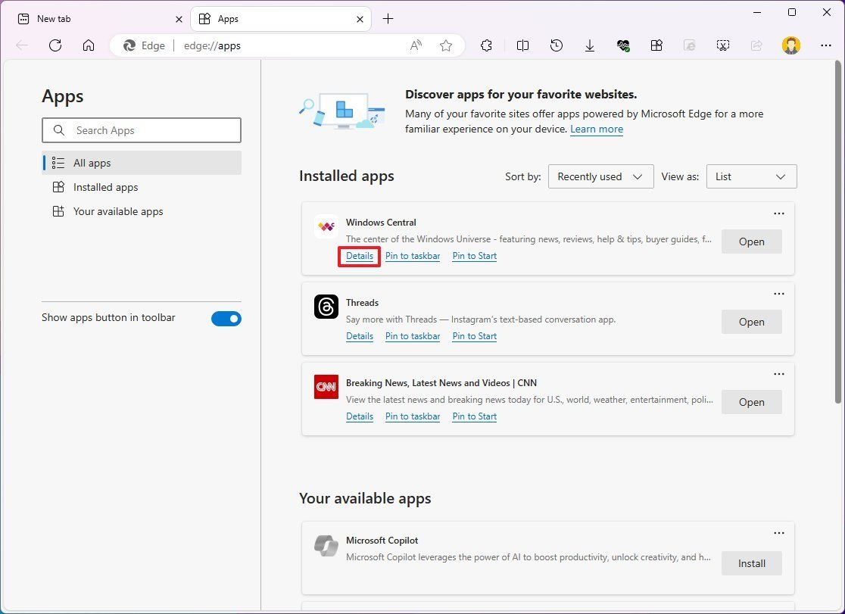Pin Threads to taskbar

click(x=412, y=335)
